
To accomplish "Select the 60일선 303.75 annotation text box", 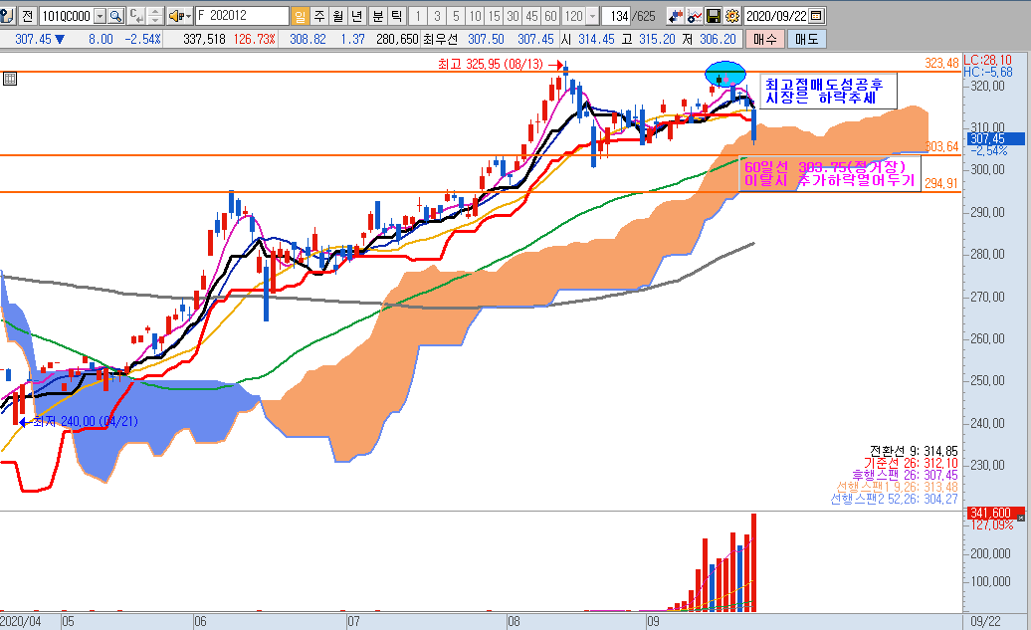I will [829, 174].
